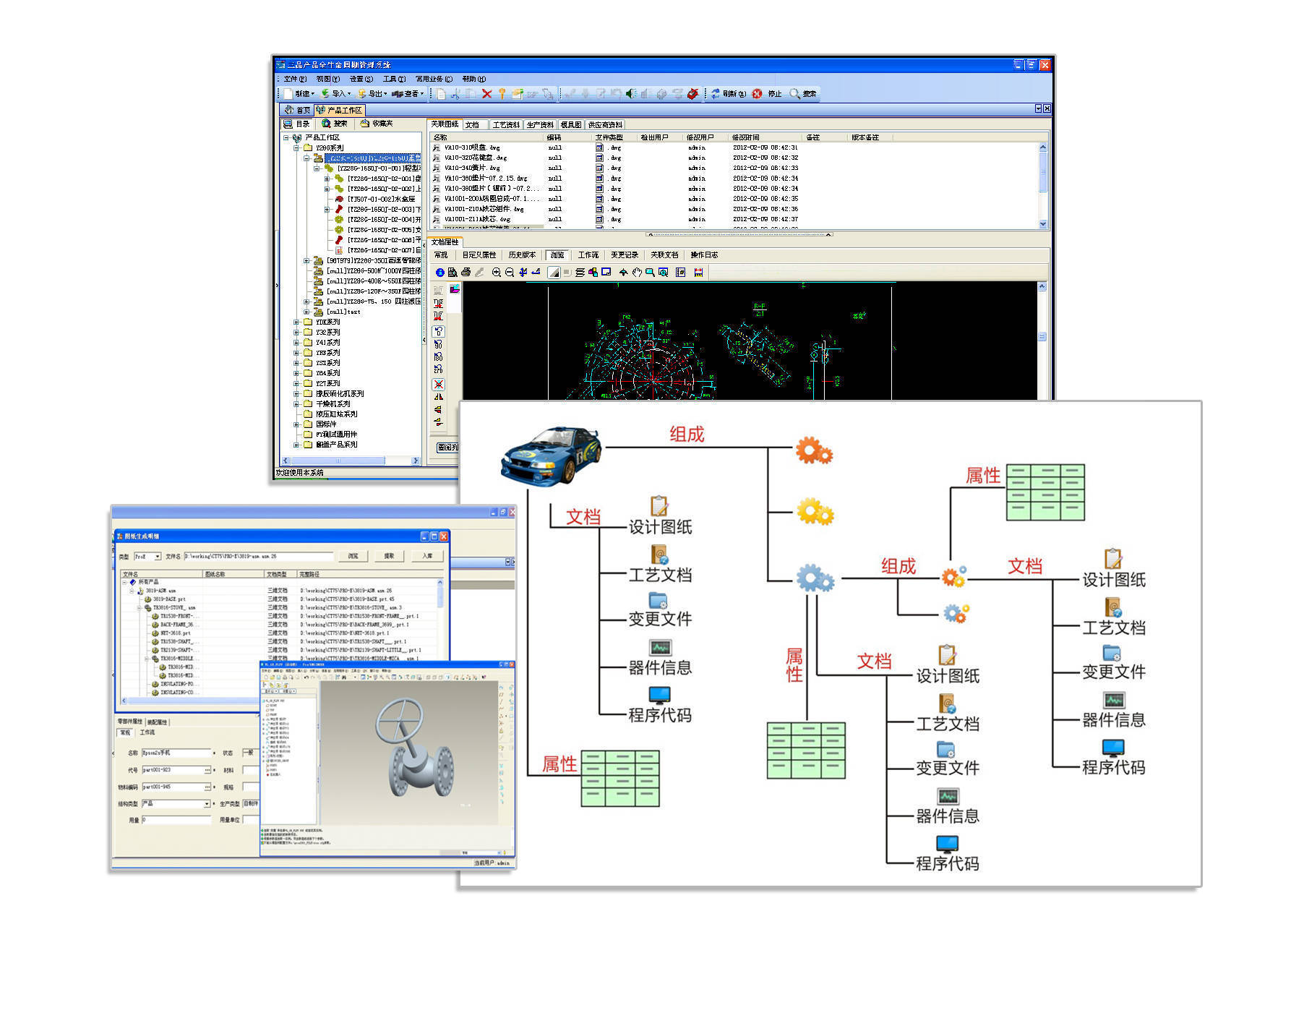Expand the YDK系列 folder node

click(296, 322)
